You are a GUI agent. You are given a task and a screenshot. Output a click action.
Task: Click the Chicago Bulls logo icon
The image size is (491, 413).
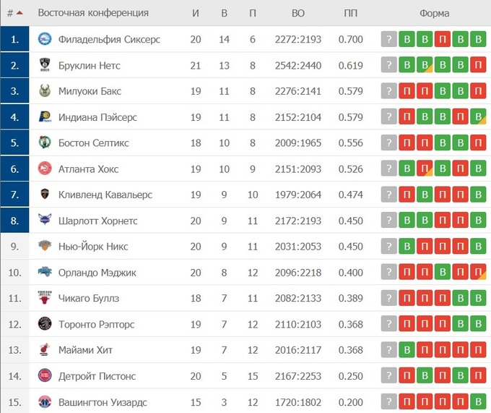(45, 298)
